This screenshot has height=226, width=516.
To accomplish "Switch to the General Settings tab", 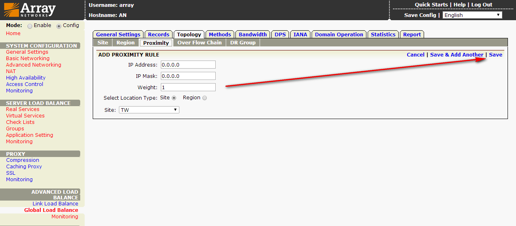I will tap(118, 34).
